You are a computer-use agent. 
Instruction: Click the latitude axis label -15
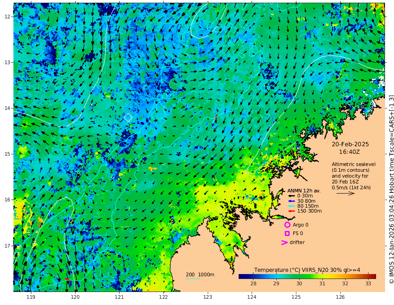pyautogui.click(x=7, y=154)
